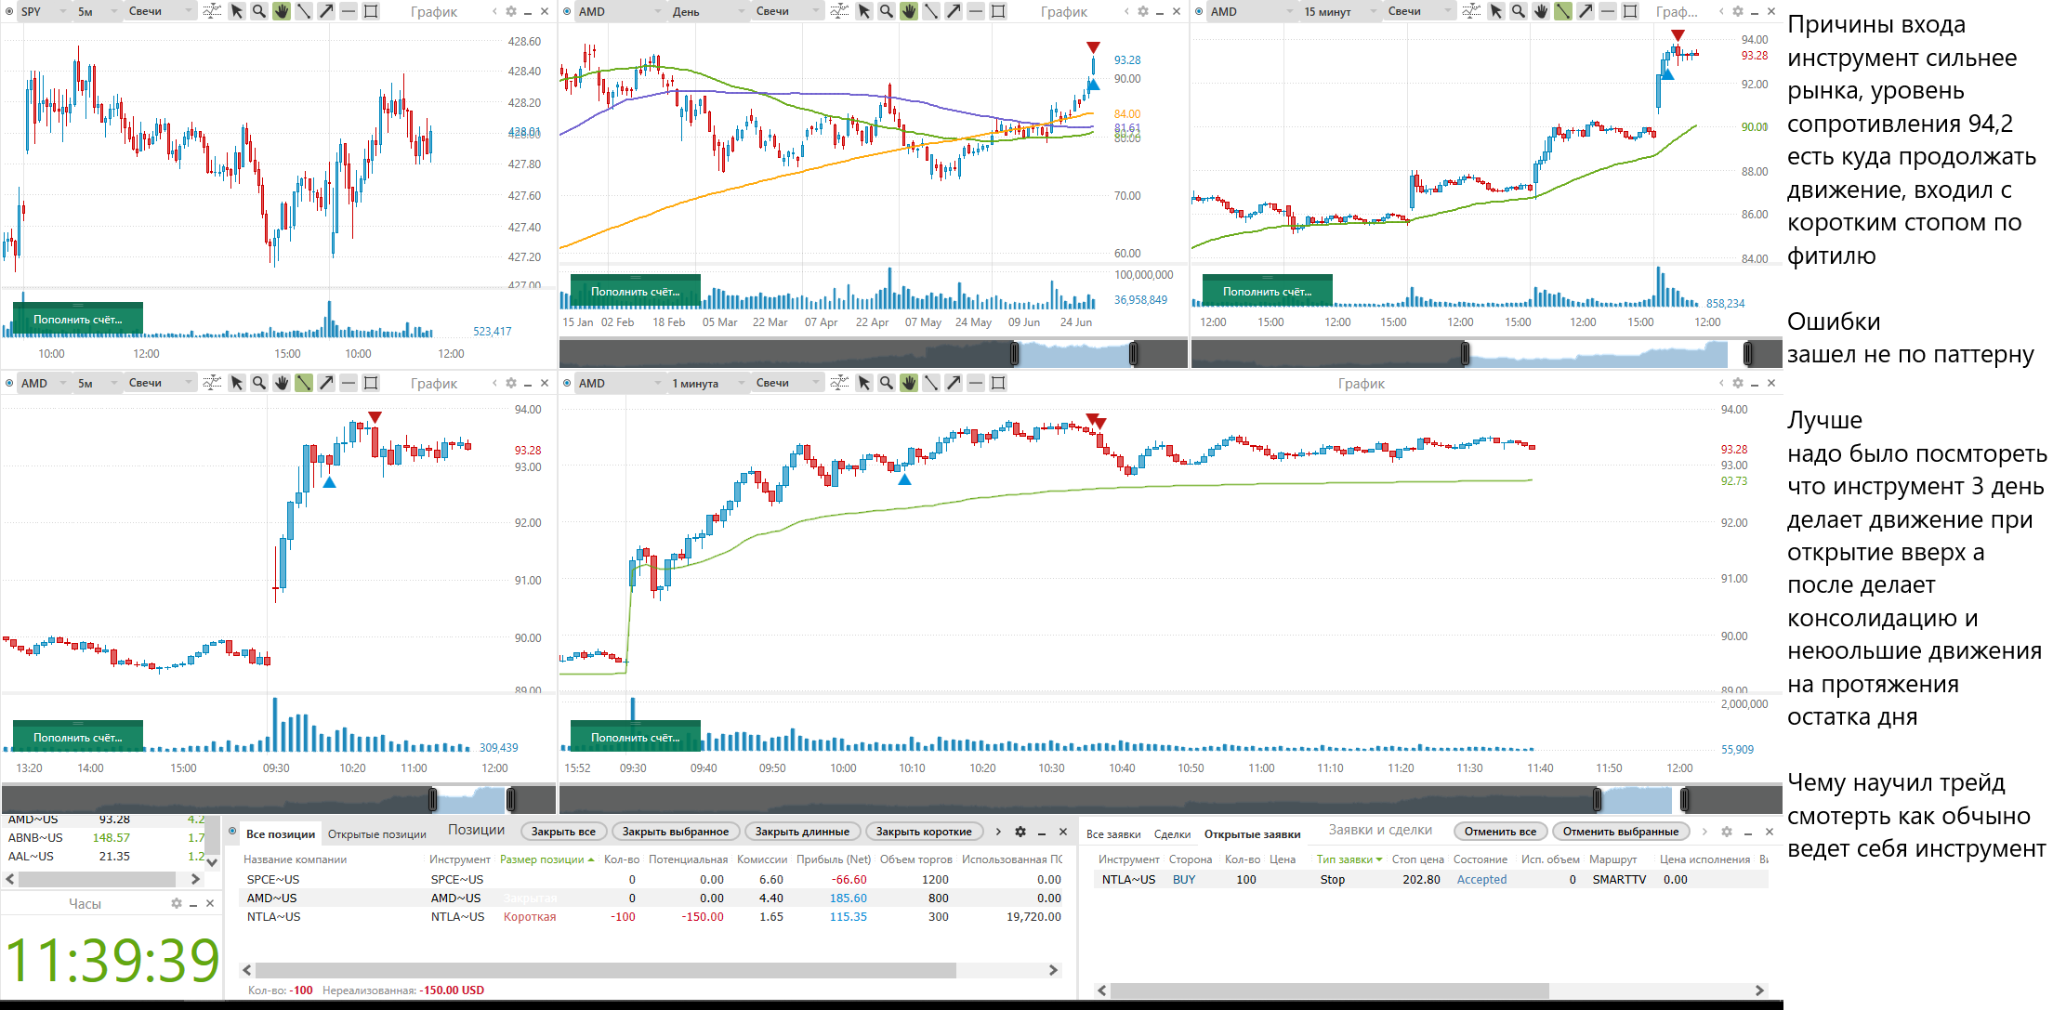Open the Сделки tab
This screenshot has height=1010, width=2053.
pos(1172,833)
